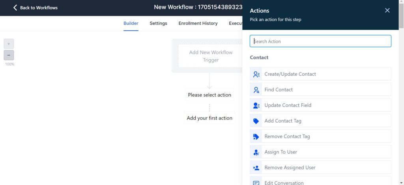Click the Assign To User icon
This screenshot has width=404, height=185.
(256, 152)
